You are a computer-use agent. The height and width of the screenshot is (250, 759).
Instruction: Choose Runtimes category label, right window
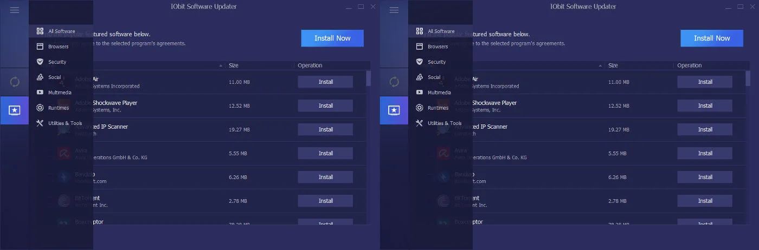tap(438, 108)
